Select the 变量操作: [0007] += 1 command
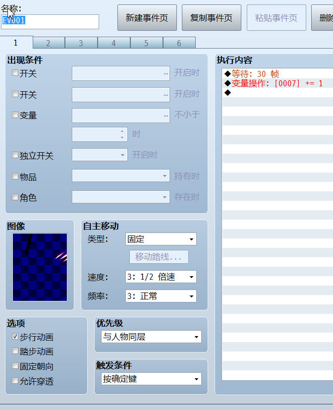Screen dimensions: 333x410 (x=277, y=83)
